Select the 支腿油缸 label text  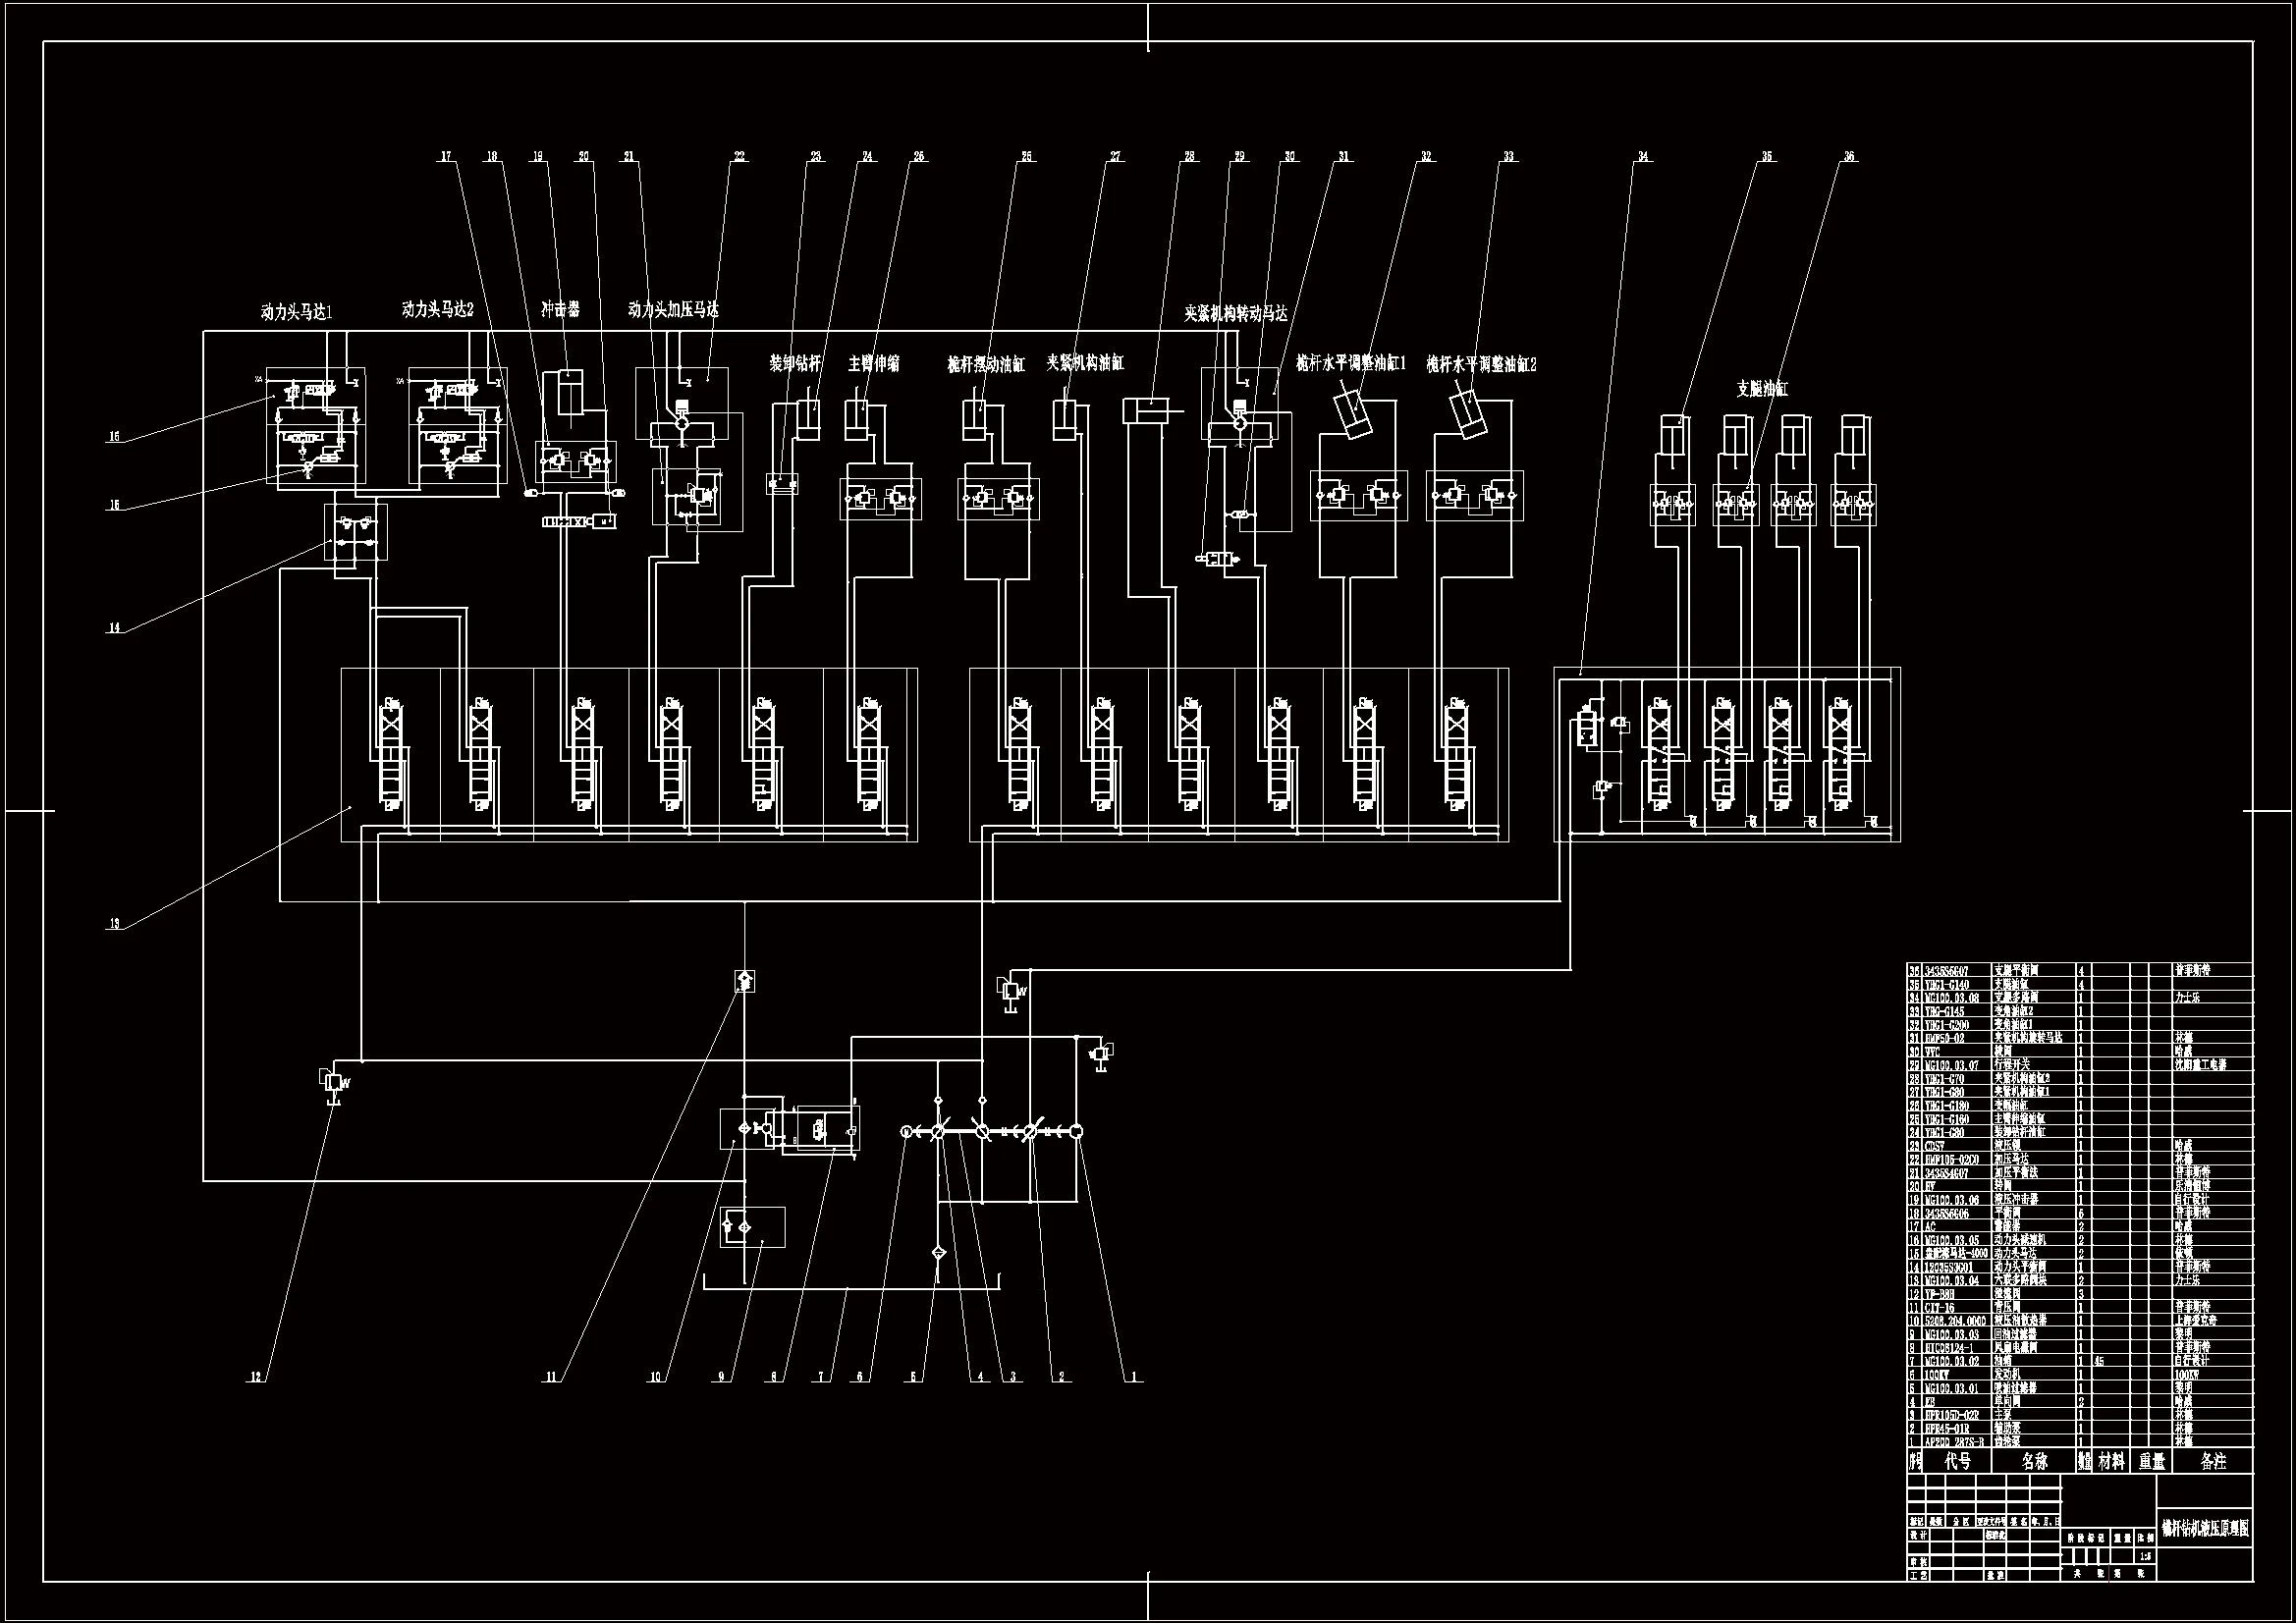(x=1761, y=389)
